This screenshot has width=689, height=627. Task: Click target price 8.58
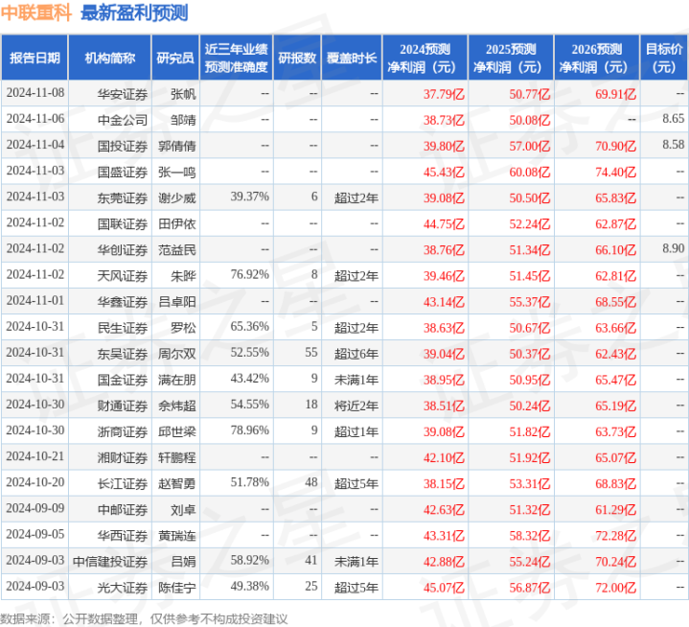tap(673, 145)
